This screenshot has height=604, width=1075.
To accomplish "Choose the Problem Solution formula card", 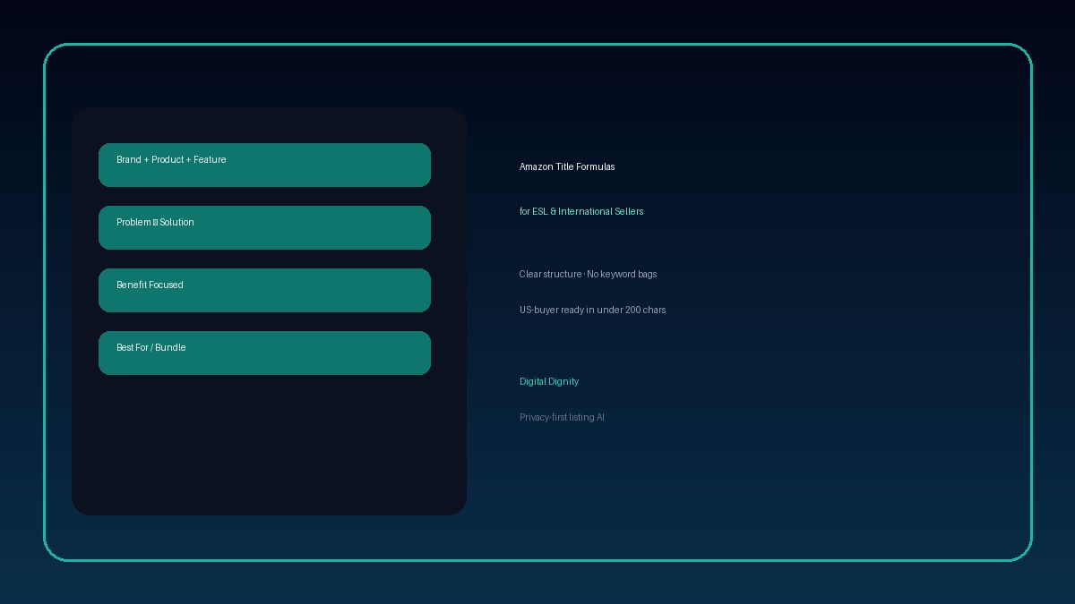I will coord(264,227).
